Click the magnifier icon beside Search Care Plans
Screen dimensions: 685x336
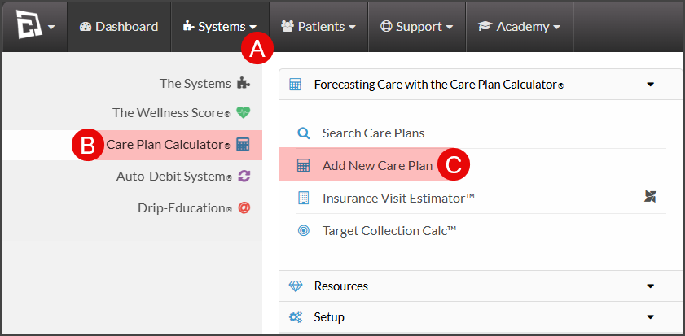click(303, 133)
